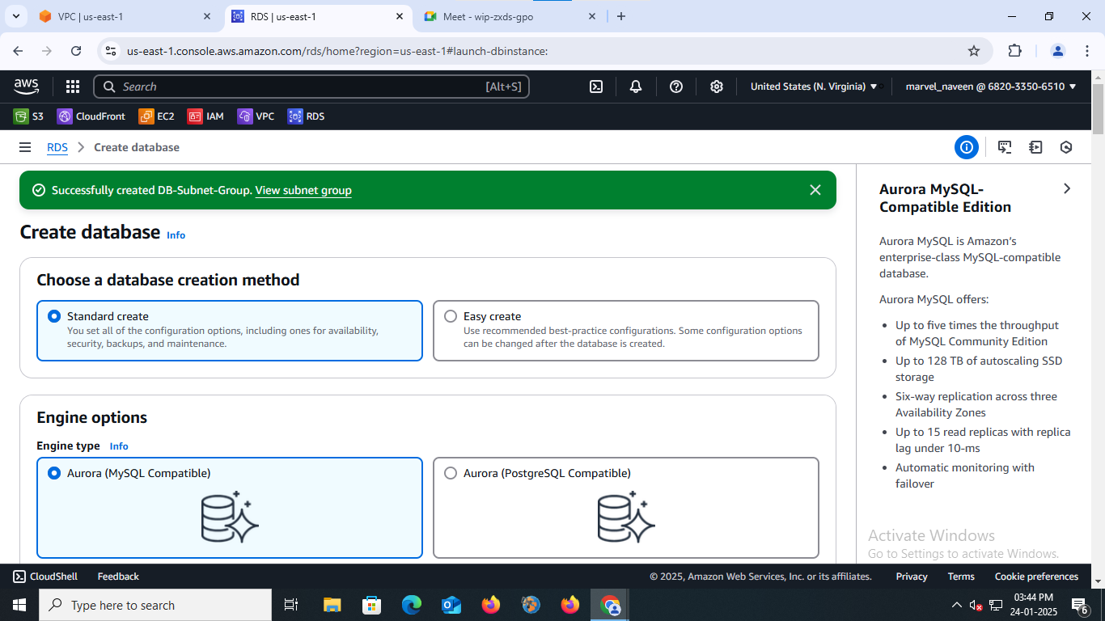The width and height of the screenshot is (1105, 621).
Task: Open the IAM shortcut in favorites bar
Action: [205, 116]
